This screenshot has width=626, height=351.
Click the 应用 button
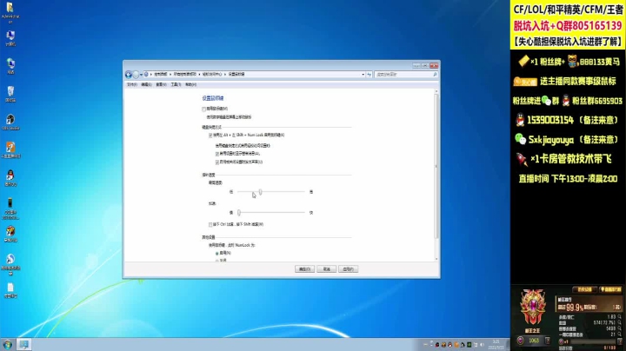coord(348,269)
